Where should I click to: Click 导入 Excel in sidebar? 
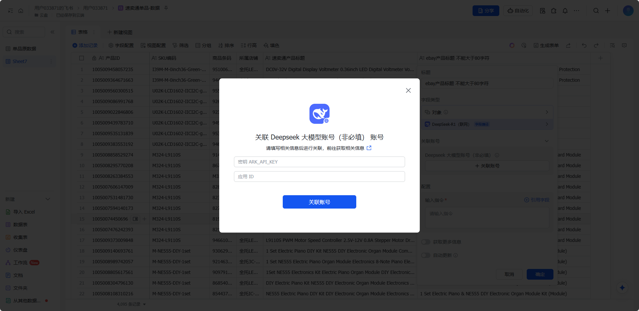pyautogui.click(x=24, y=212)
